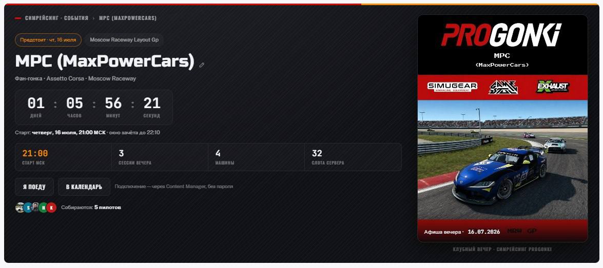Viewport: 603px width, 268px height.
Task: Click the "32 слота сервера" stat cell
Action: pos(353,157)
